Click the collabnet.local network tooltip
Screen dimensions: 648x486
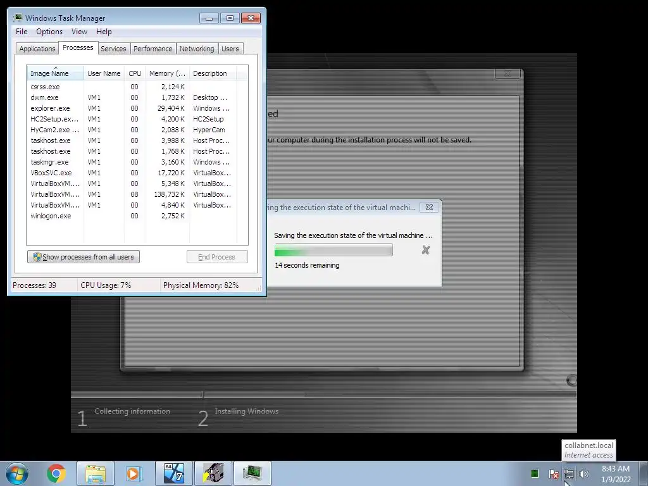click(x=589, y=450)
